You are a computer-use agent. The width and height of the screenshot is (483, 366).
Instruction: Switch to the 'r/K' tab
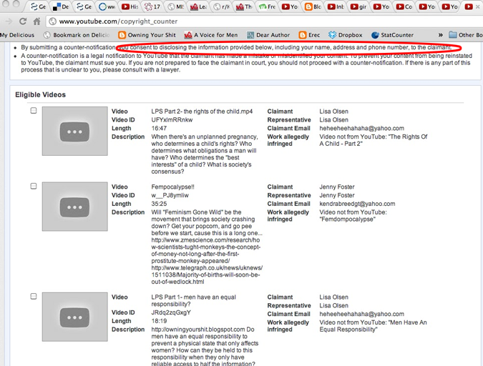point(222,6)
